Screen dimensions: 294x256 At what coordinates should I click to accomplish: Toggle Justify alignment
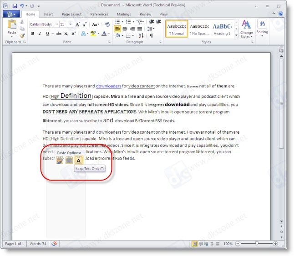click(x=140, y=29)
